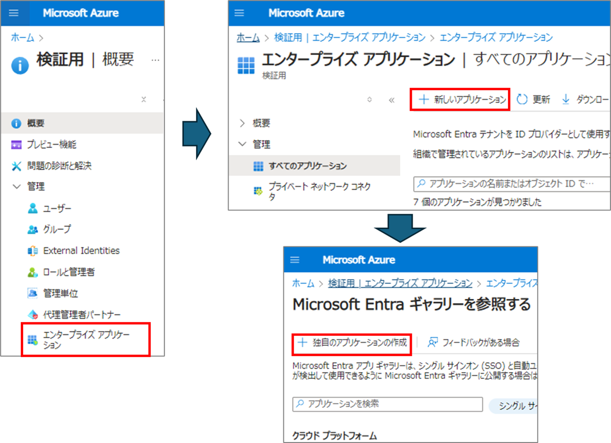Screen dimensions: 611x443
Task: Select すべてのアプリケーション menu item
Action: 314,166
